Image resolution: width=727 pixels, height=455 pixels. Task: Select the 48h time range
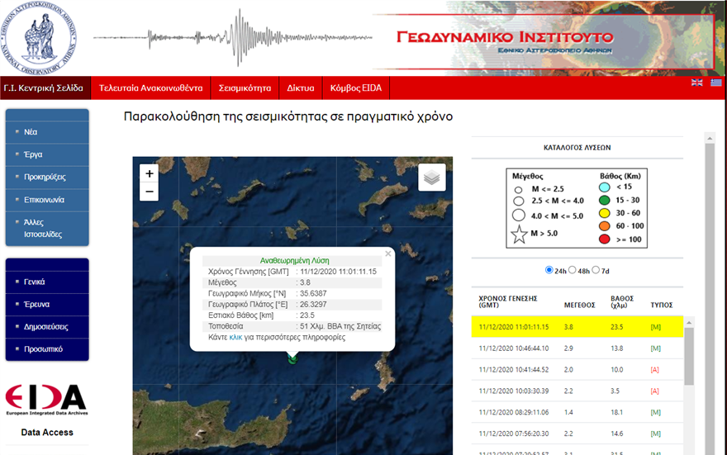coord(573,270)
